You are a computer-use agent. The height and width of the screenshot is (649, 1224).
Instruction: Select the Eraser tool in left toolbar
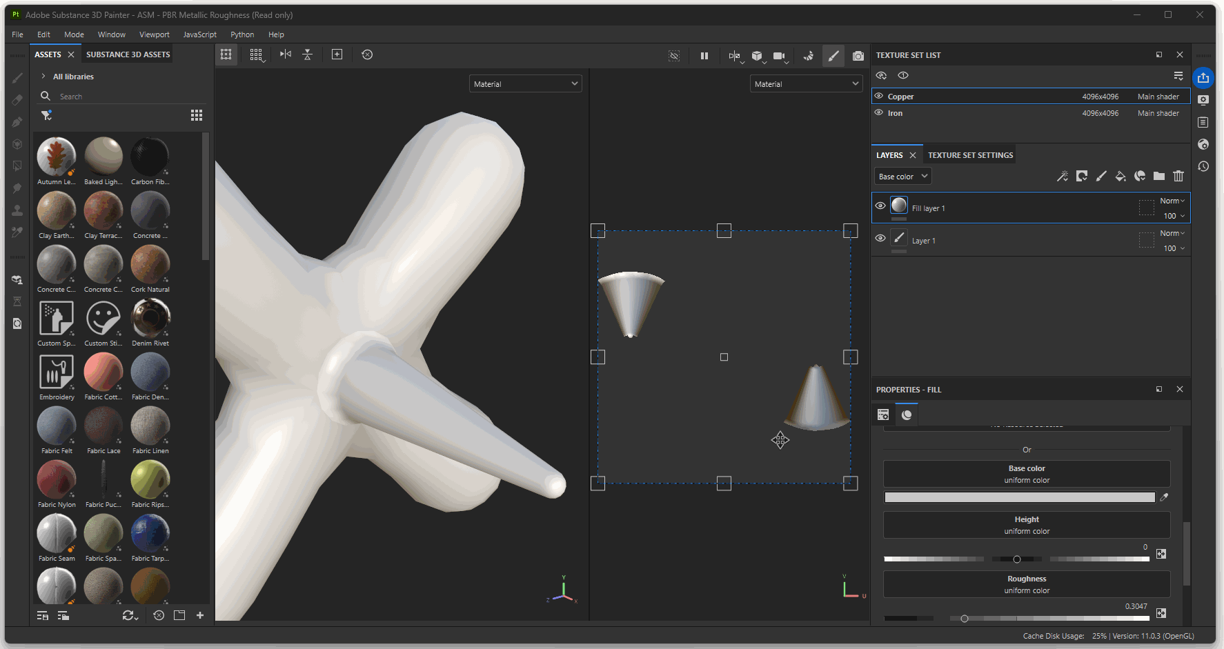17,100
